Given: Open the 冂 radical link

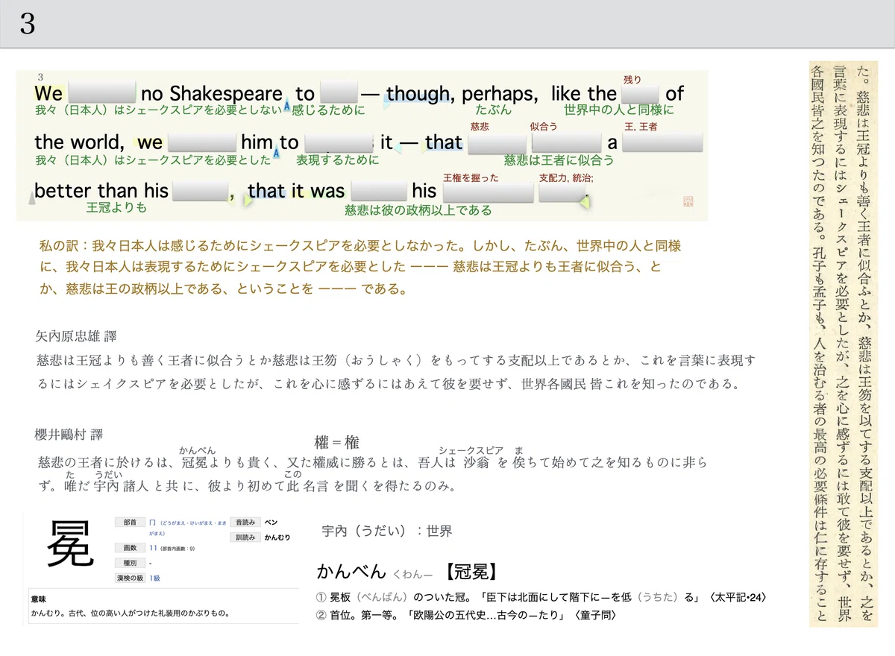Looking at the screenshot, I should point(151,523).
